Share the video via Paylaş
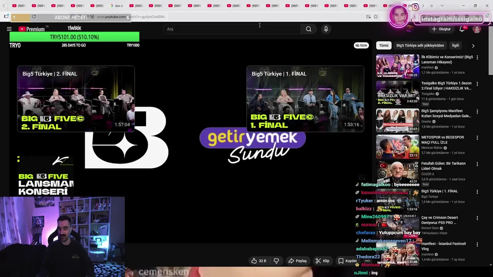The image size is (493, 277). pos(297,261)
